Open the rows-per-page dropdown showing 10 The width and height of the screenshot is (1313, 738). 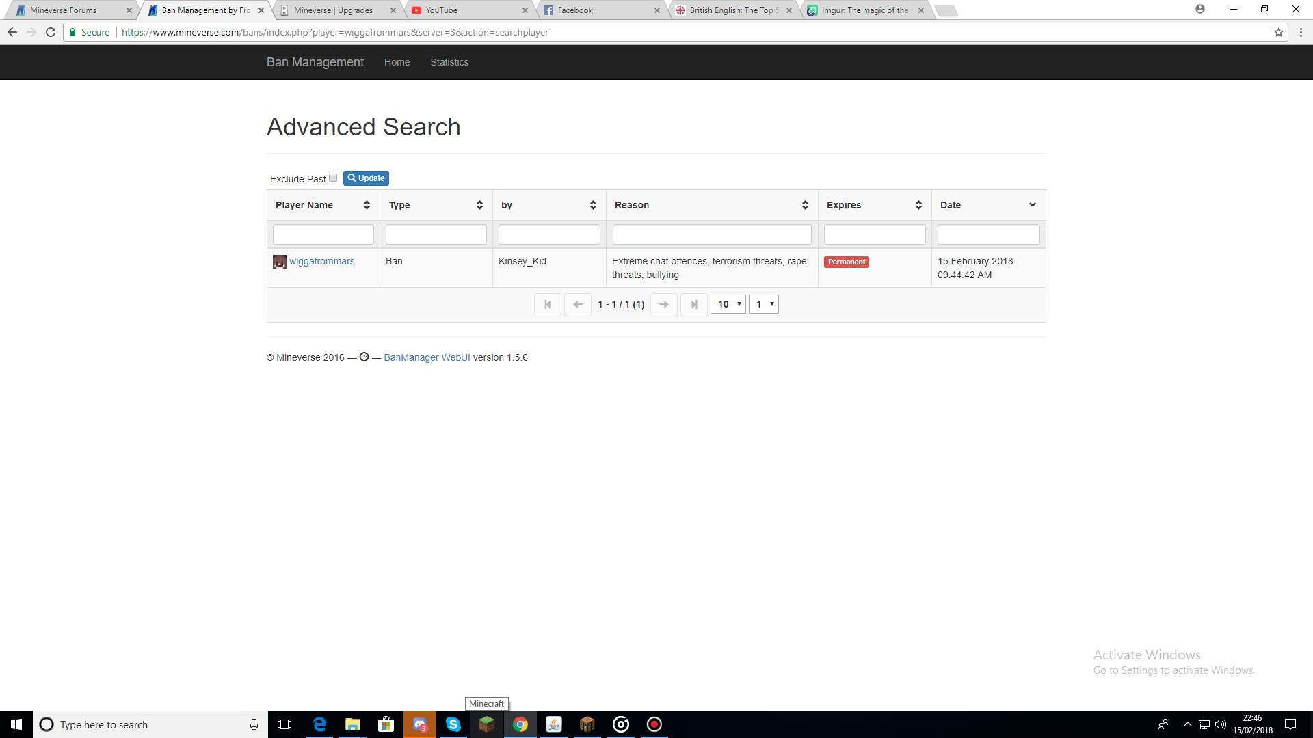point(728,305)
